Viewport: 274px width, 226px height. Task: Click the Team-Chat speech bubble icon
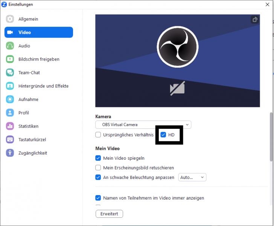pyautogui.click(x=10, y=73)
